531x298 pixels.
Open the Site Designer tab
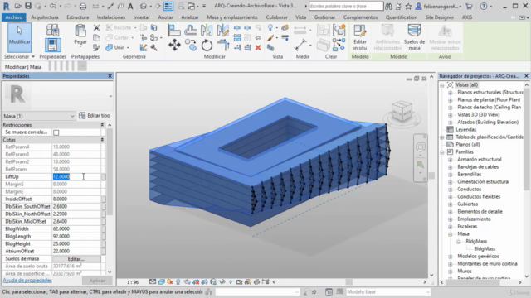click(439, 17)
